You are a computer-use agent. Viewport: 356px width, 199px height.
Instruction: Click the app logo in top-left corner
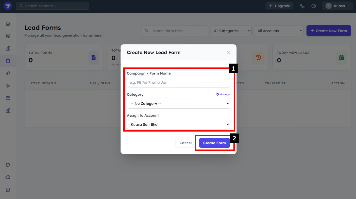click(8, 6)
